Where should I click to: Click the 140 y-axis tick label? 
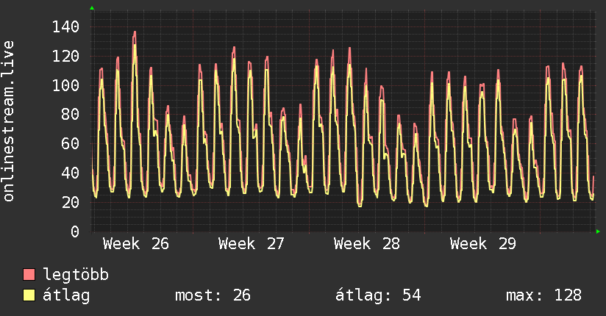(x=65, y=27)
